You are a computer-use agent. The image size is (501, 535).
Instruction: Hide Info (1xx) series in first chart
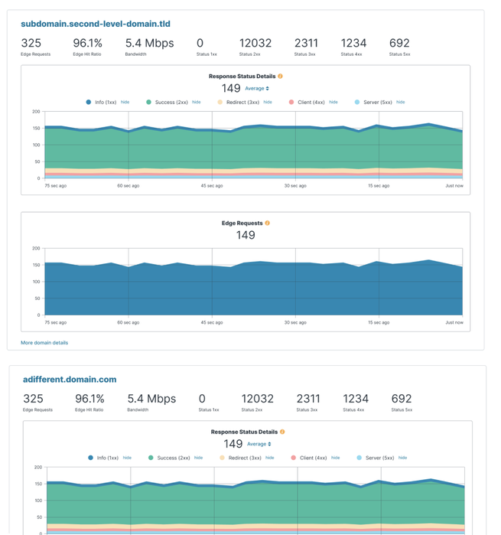coord(125,102)
